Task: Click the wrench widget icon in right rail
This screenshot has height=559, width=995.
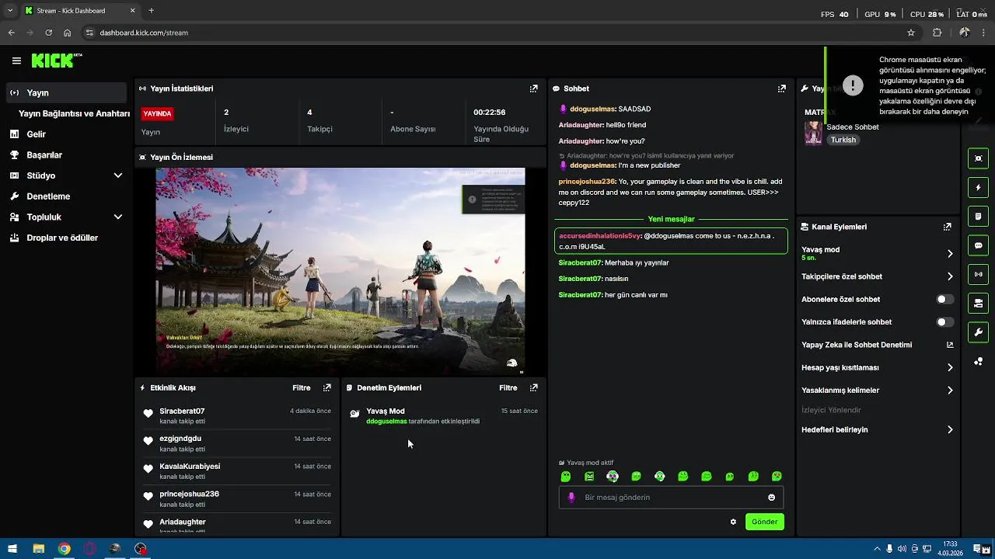Action: point(978,332)
